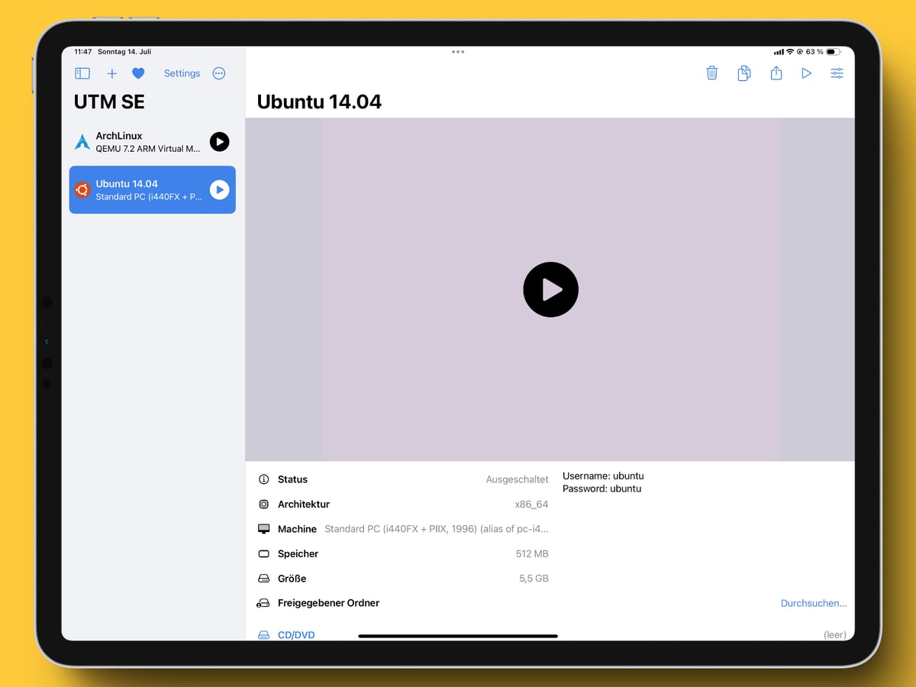
Task: Add a new virtual machine with plus
Action: [111, 73]
